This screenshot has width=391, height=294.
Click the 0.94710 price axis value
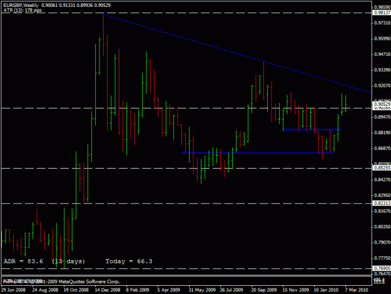pos(382,54)
